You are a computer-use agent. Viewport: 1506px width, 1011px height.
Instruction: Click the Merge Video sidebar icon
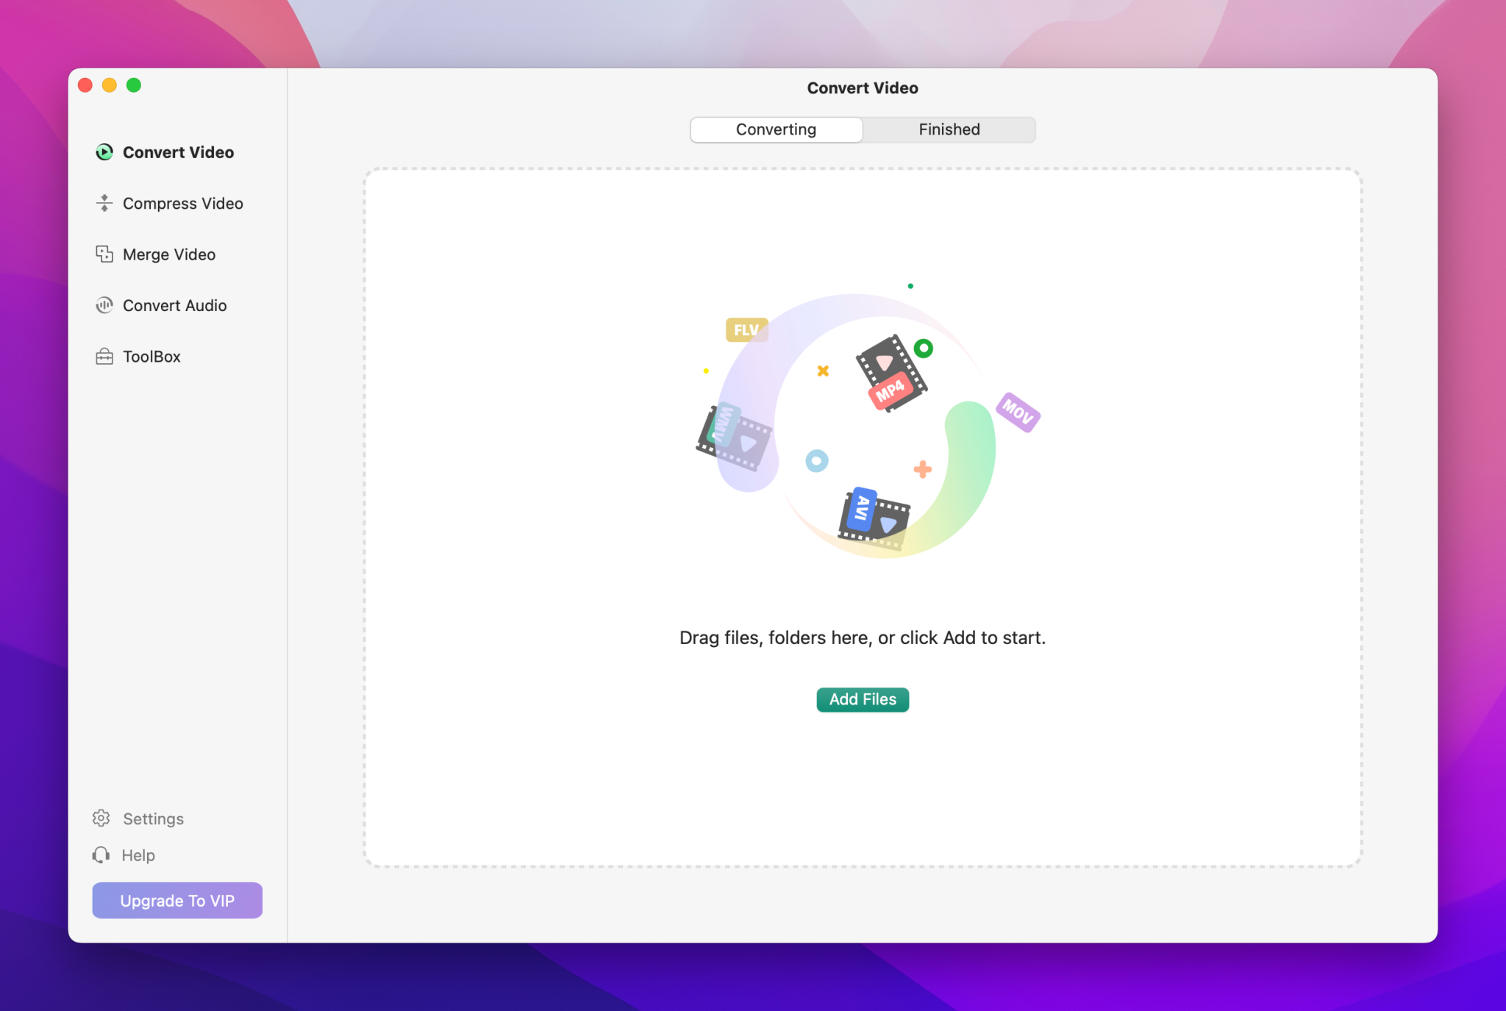click(105, 254)
